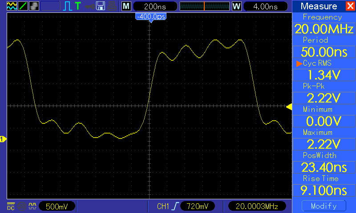Click the sine waveform icon in top toolbar
This screenshot has width=356, height=213.
click(12, 6)
